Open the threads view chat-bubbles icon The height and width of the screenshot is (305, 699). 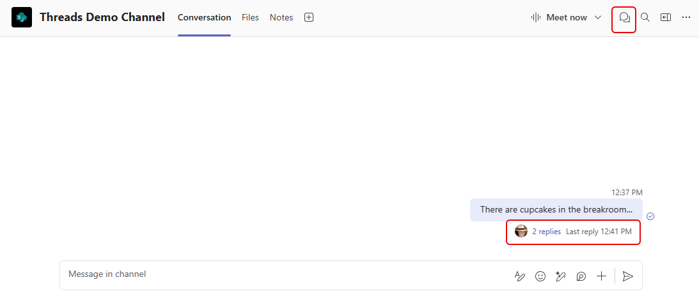[624, 18]
